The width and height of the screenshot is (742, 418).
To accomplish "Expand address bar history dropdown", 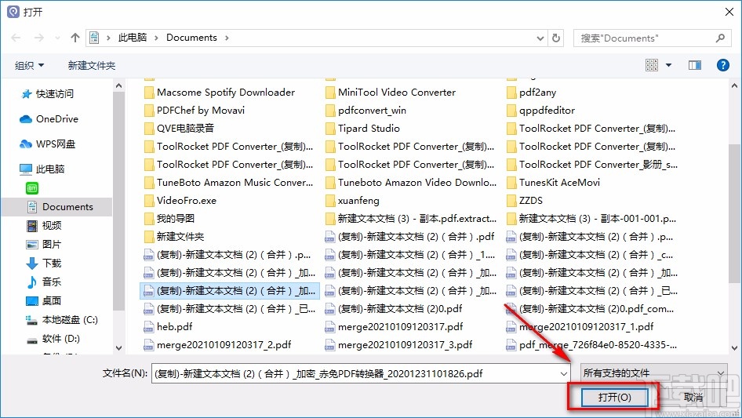I will coord(540,38).
